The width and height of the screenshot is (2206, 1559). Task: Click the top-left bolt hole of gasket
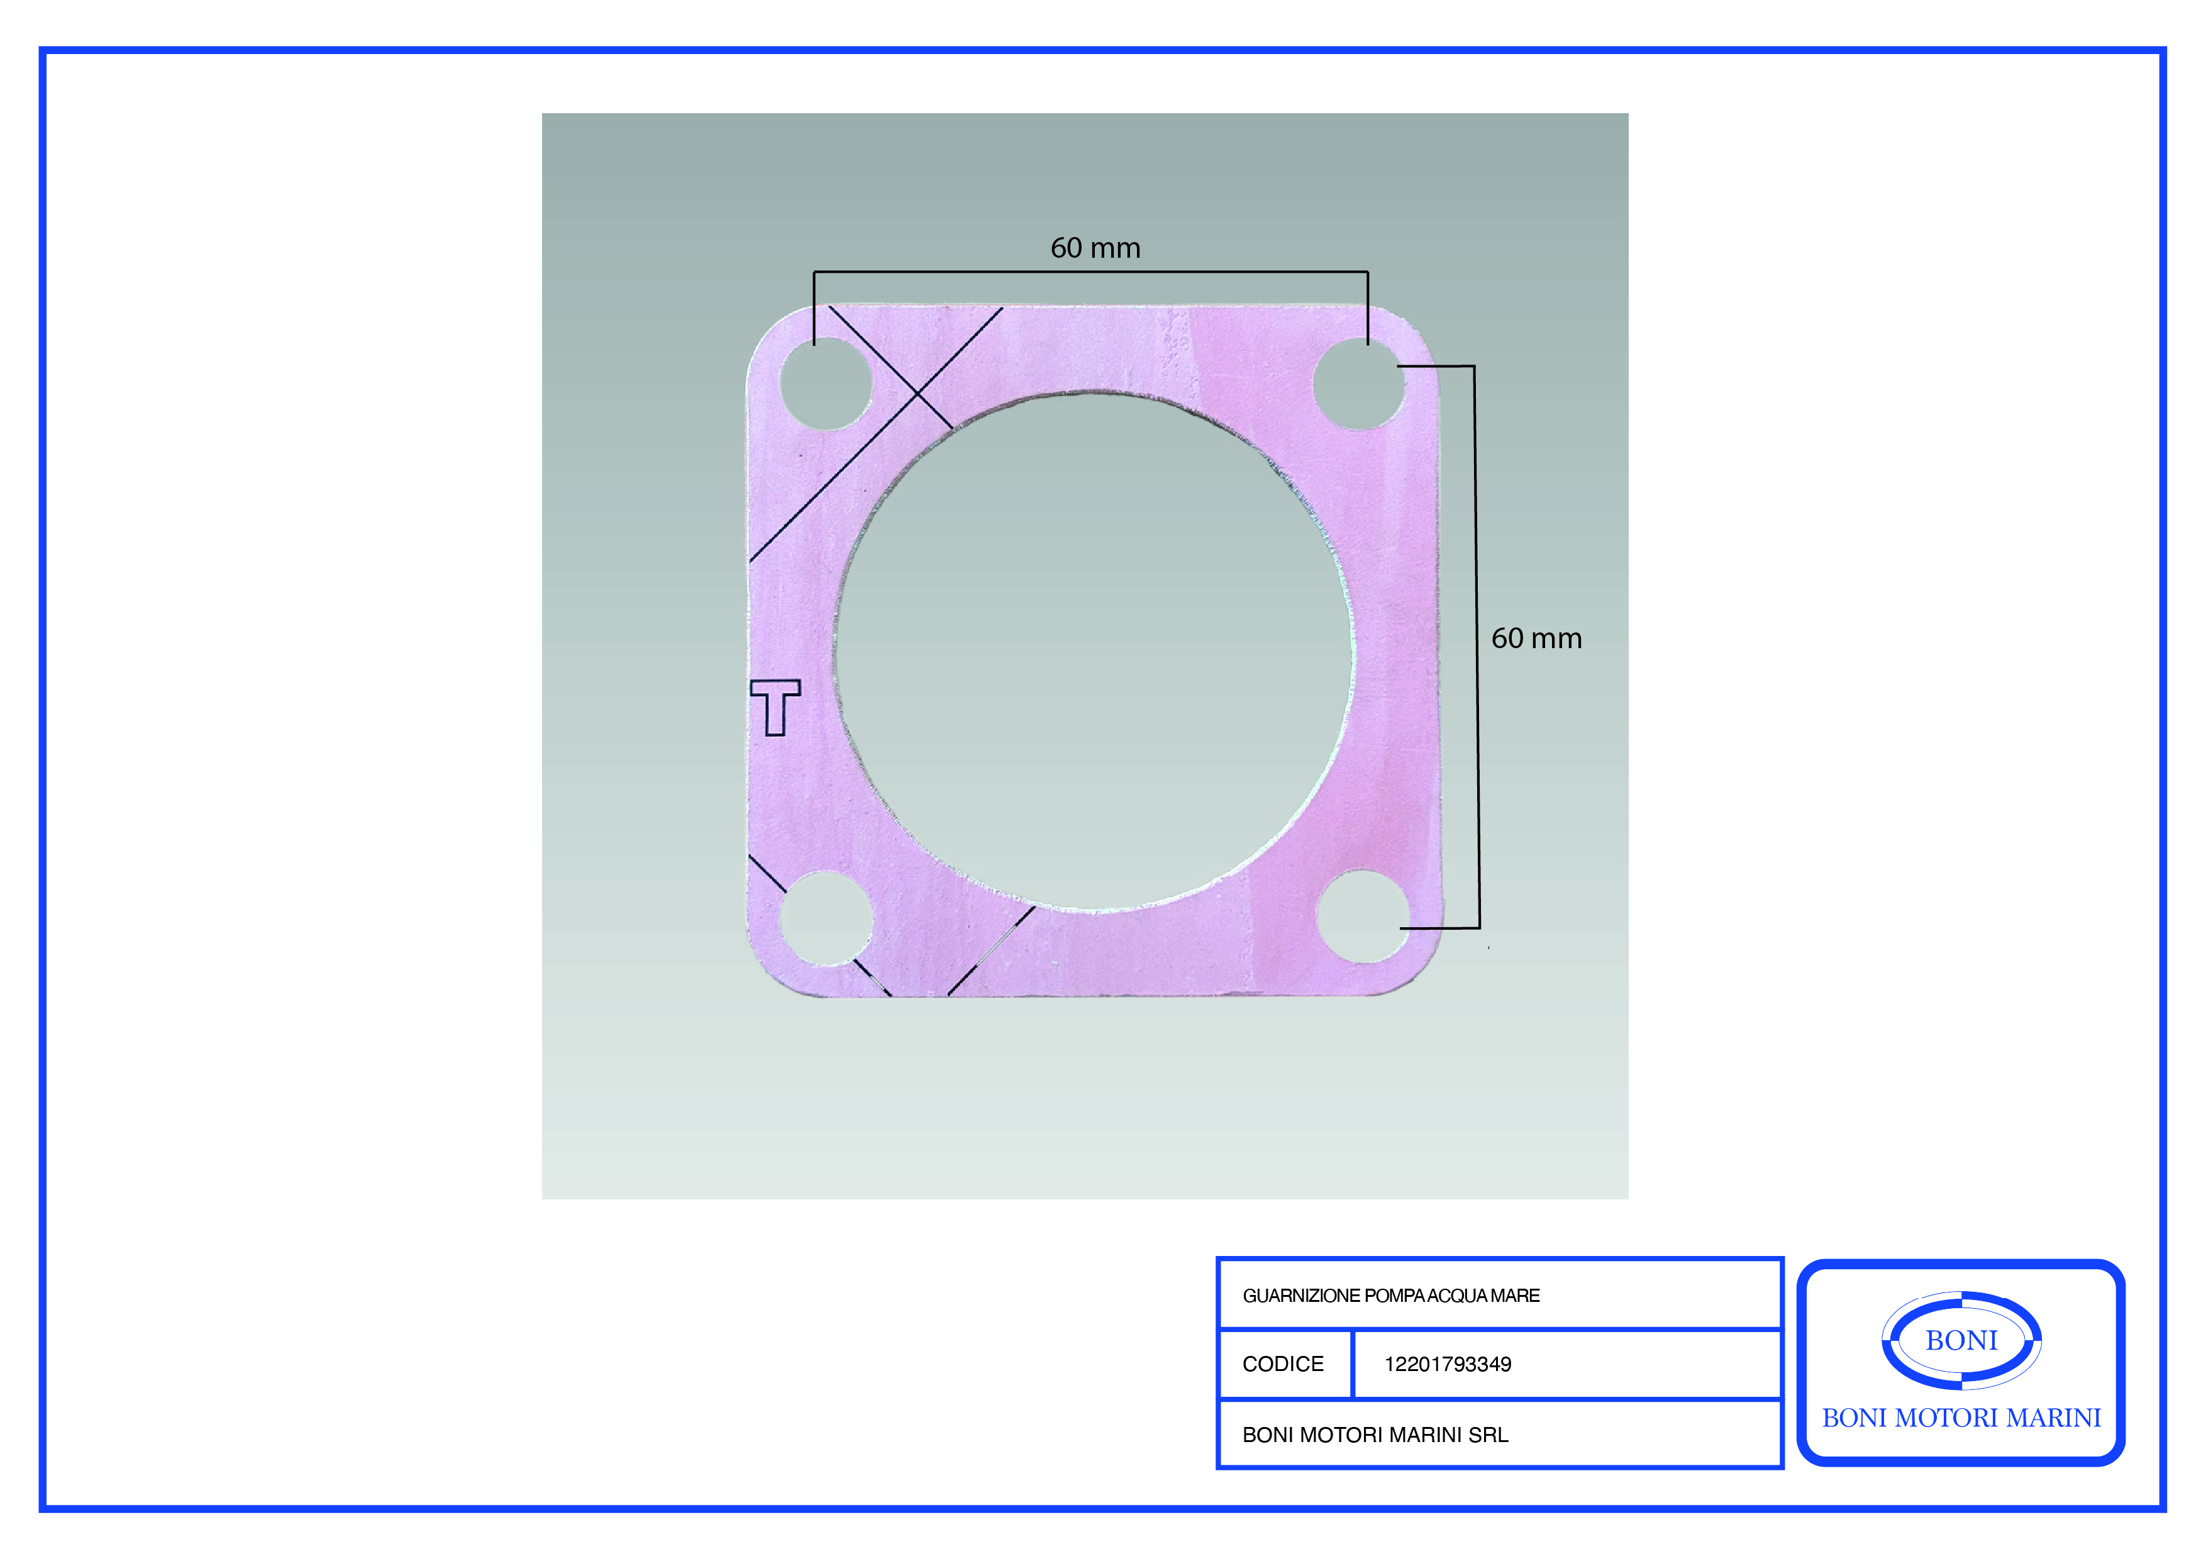click(825, 384)
